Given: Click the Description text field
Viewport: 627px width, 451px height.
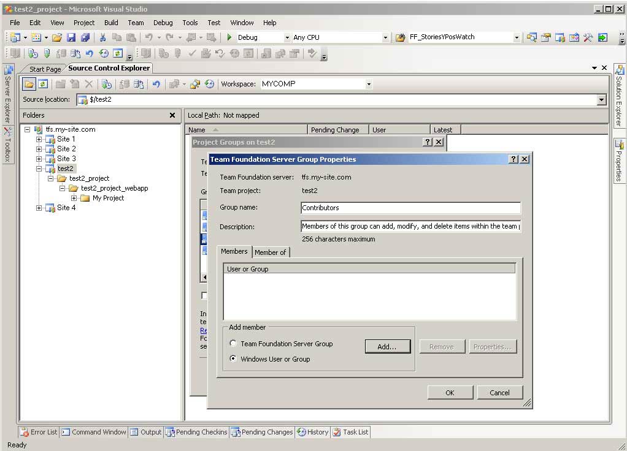Looking at the screenshot, I should (410, 226).
